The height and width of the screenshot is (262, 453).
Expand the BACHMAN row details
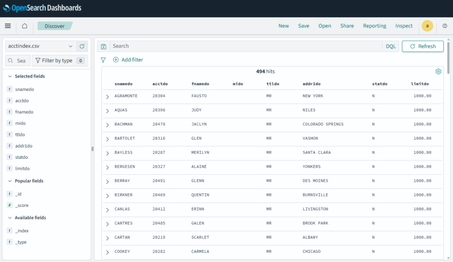click(x=107, y=125)
